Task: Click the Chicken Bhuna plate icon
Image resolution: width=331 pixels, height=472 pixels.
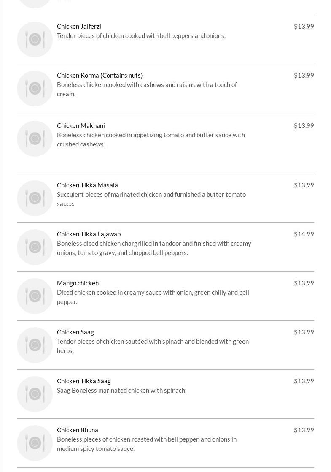Action: (x=35, y=443)
